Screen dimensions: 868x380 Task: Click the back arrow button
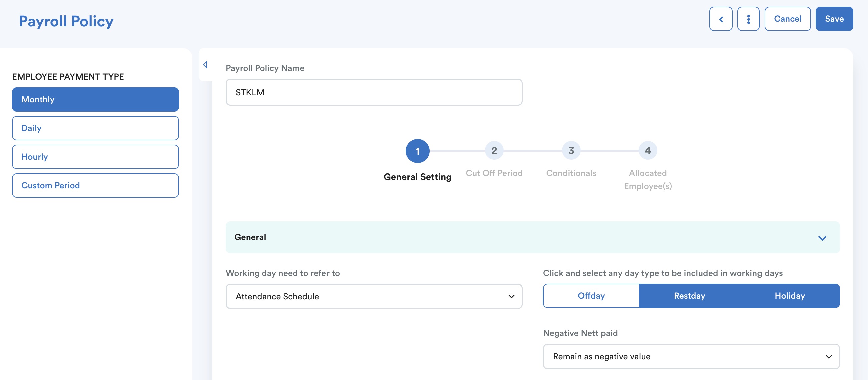point(721,19)
